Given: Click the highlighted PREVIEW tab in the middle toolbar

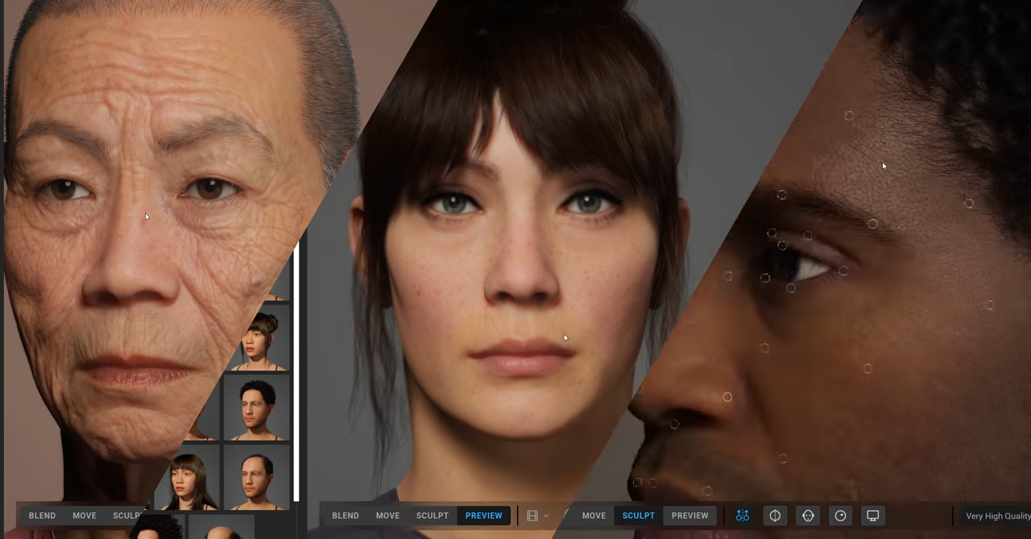Looking at the screenshot, I should (x=483, y=516).
